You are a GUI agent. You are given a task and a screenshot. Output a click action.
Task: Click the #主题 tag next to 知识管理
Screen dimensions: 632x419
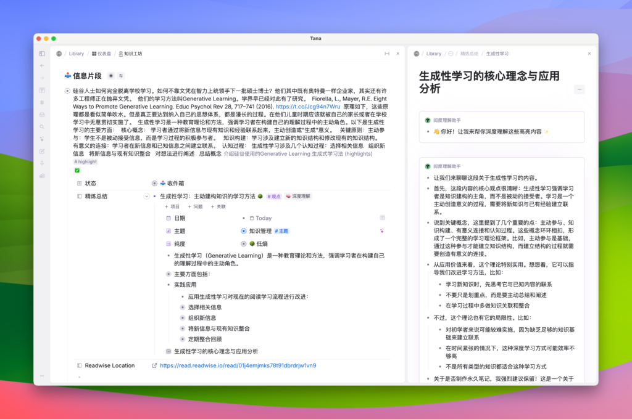point(281,231)
